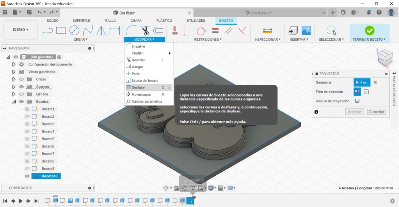399x207 pixels.
Task: Select the sketch dimension tool in Crear
Action: (x=115, y=30)
